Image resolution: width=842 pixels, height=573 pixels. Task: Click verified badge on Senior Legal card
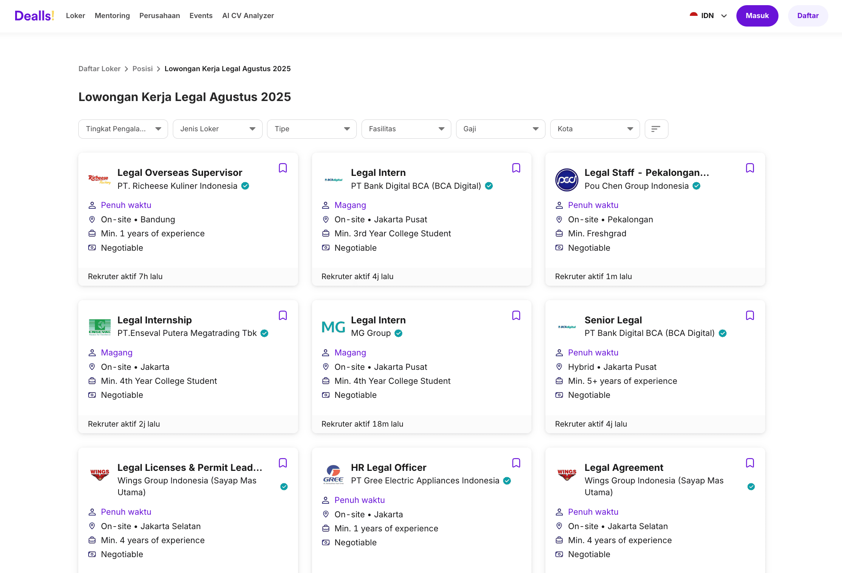pos(723,333)
